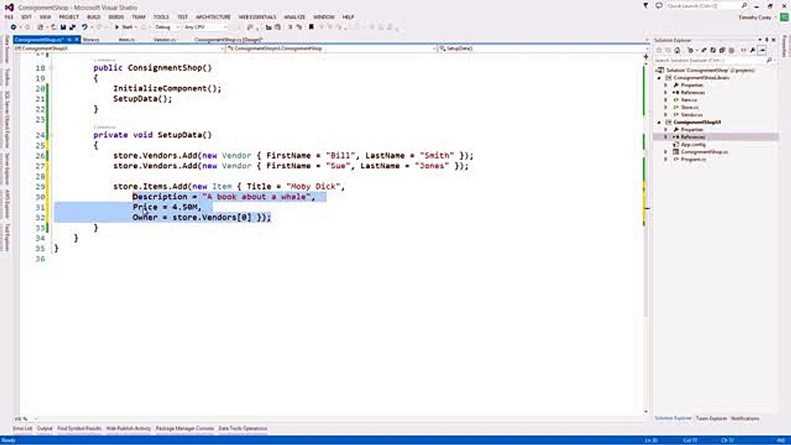Open the FILE menu
Screen dimensions: 791x445
(9, 17)
